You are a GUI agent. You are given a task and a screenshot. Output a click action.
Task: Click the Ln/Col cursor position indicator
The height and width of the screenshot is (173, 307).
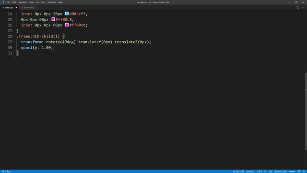(238, 172)
